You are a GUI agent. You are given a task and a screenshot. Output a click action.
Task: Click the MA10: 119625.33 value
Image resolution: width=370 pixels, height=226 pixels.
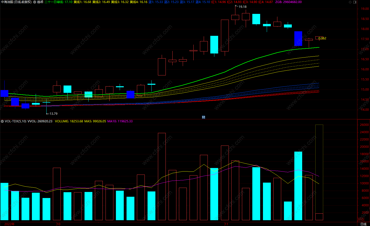coord(120,121)
